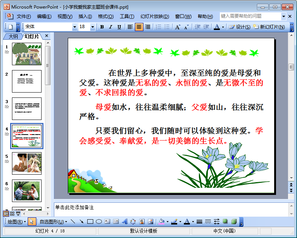
Task: Select the Rectangle tool
Action: click(90, 222)
